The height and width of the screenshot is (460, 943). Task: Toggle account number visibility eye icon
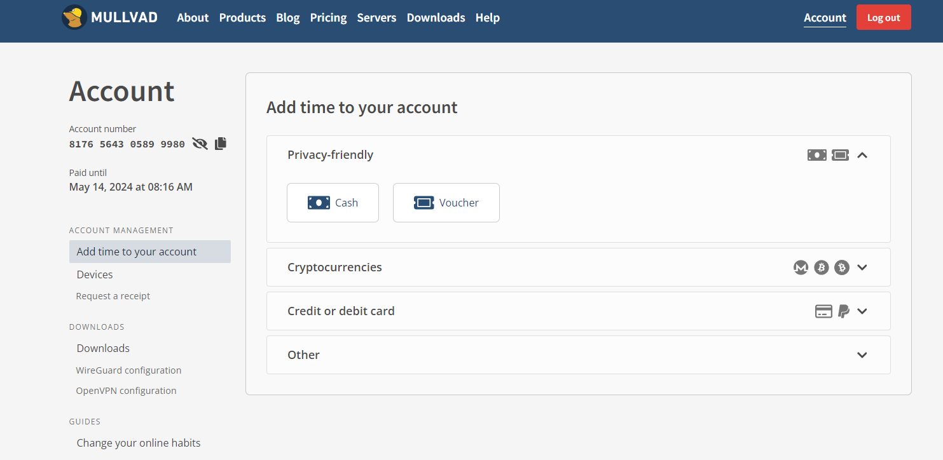pos(200,144)
